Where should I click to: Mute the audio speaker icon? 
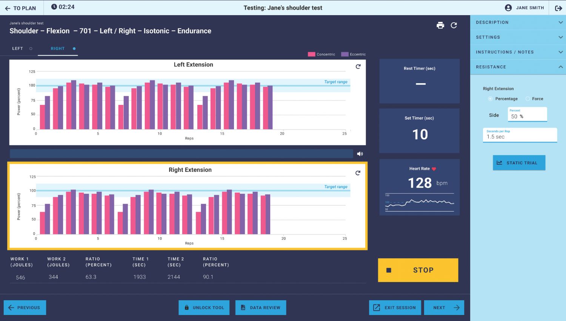coord(360,154)
